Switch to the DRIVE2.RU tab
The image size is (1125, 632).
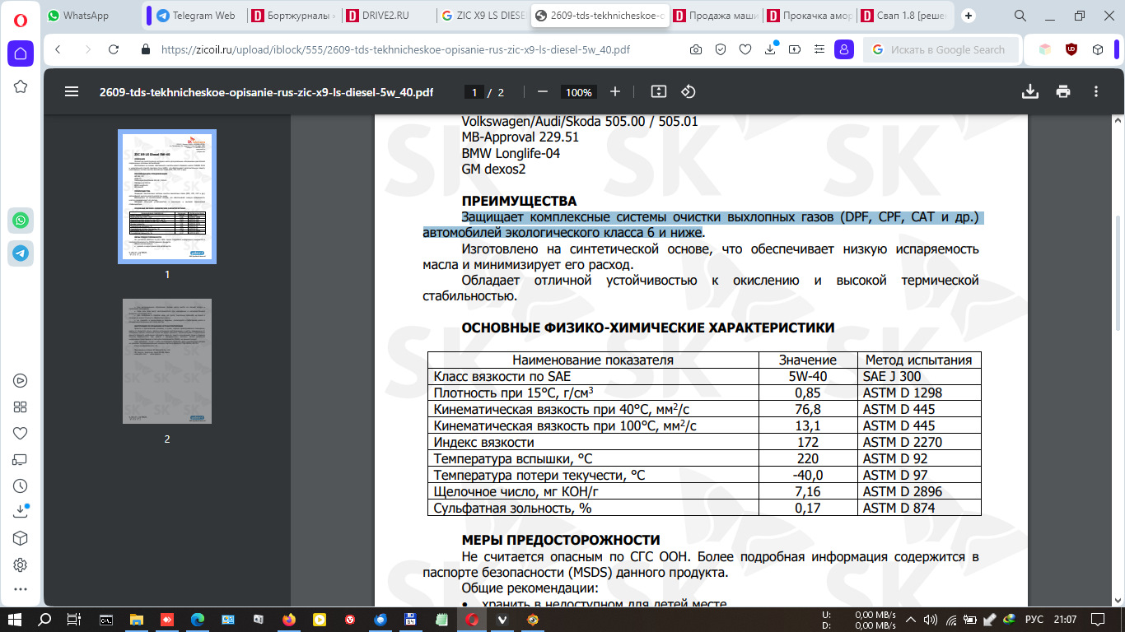[x=387, y=15]
